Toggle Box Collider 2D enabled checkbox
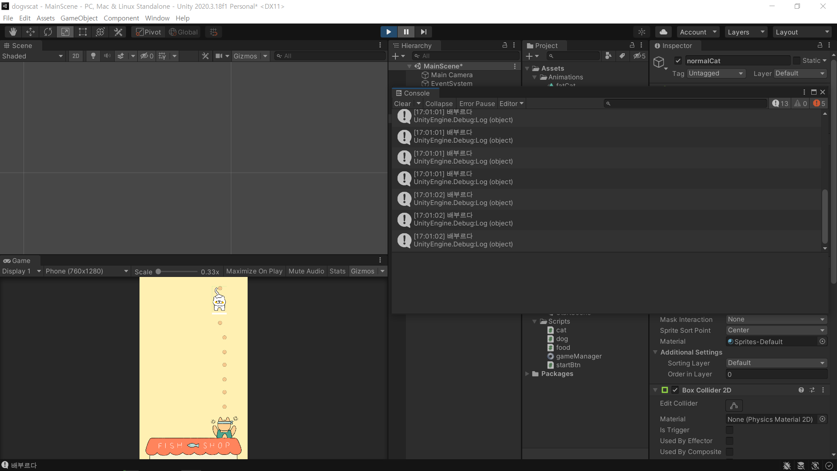Image resolution: width=837 pixels, height=471 pixels. [675, 390]
